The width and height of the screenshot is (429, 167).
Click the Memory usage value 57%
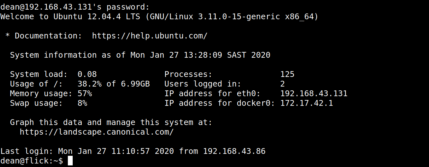pyautogui.click(x=85, y=94)
